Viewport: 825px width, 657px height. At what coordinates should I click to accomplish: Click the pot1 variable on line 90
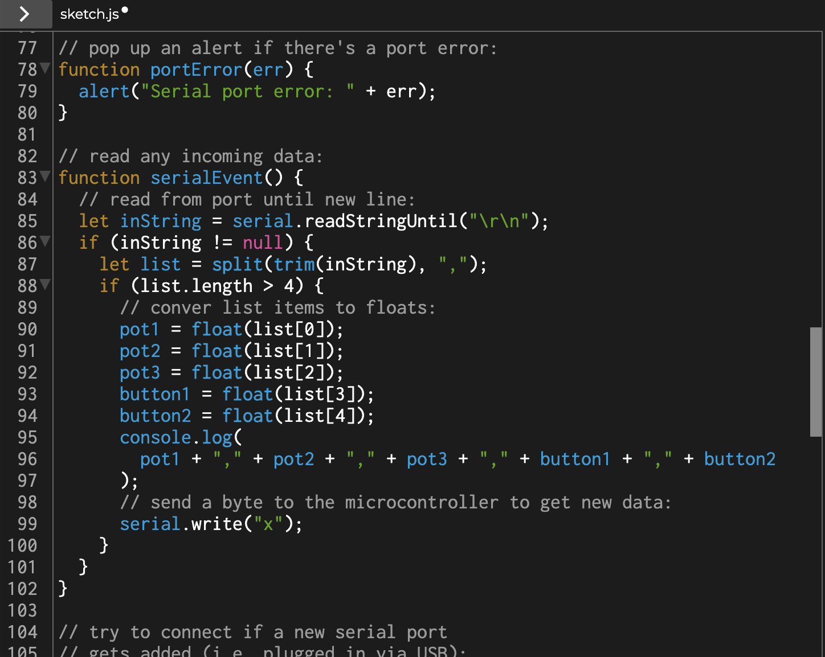click(x=140, y=328)
